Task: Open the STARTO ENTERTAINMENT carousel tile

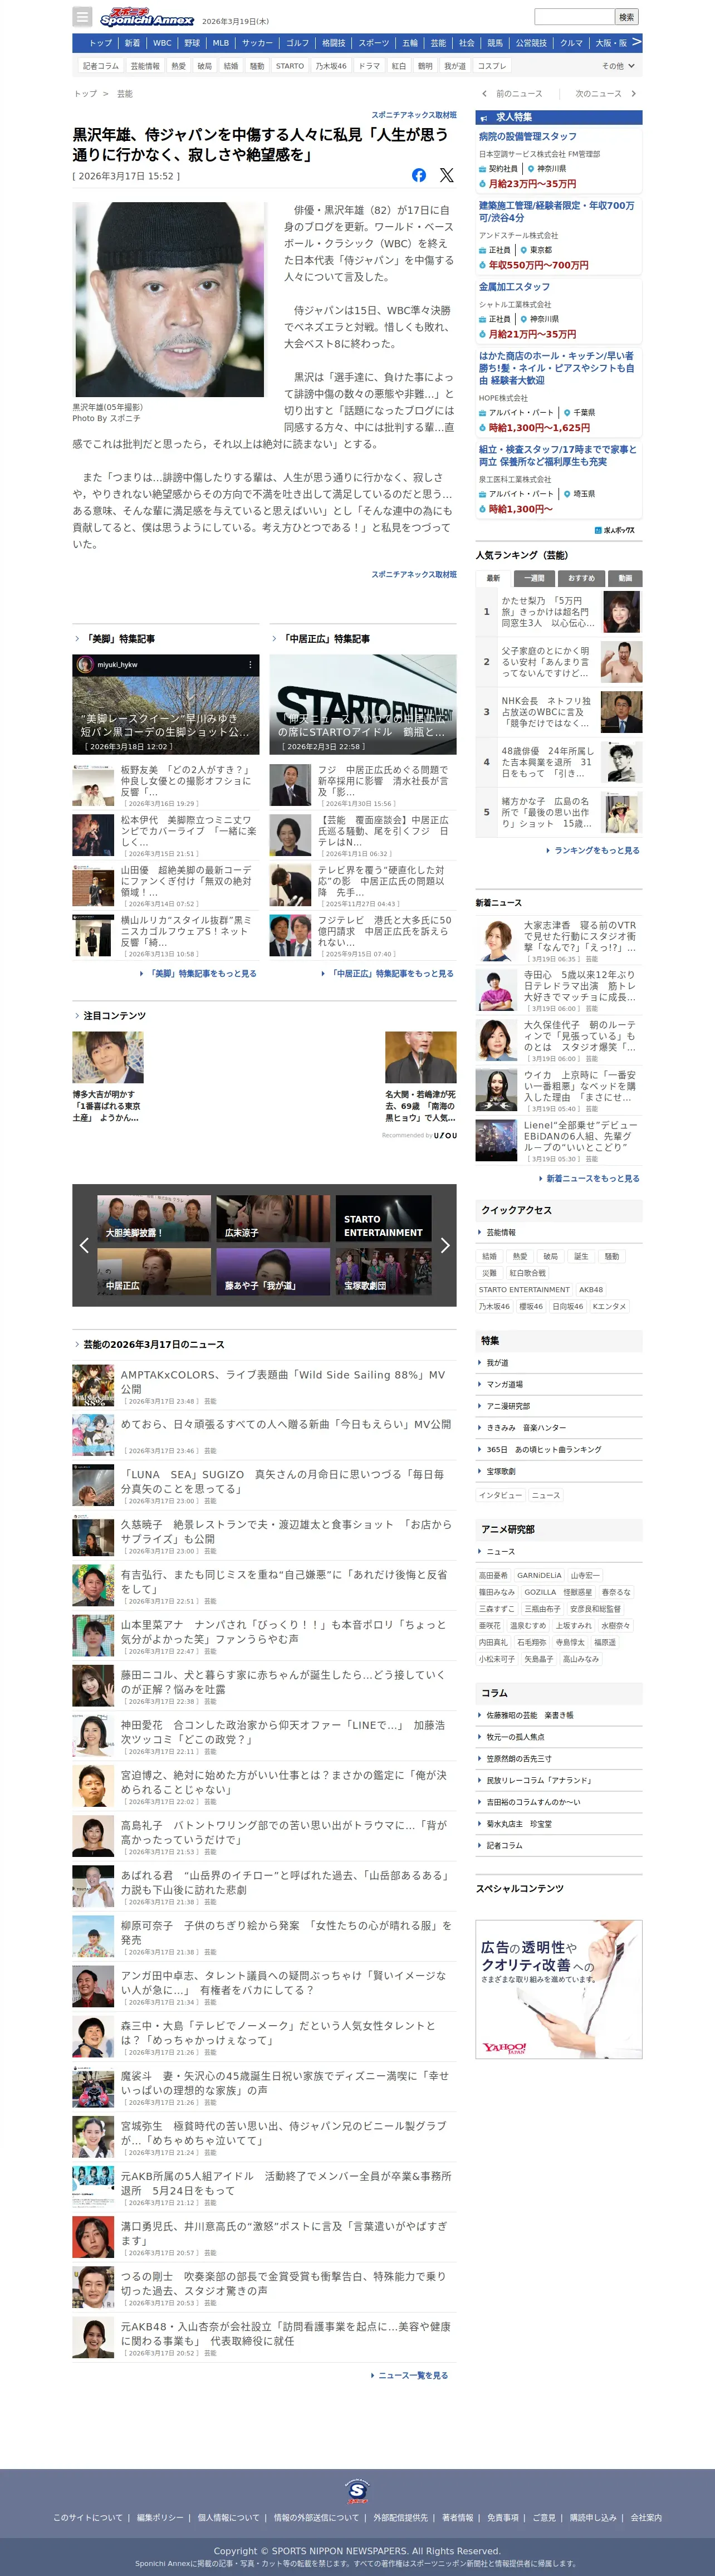Action: click(383, 1218)
